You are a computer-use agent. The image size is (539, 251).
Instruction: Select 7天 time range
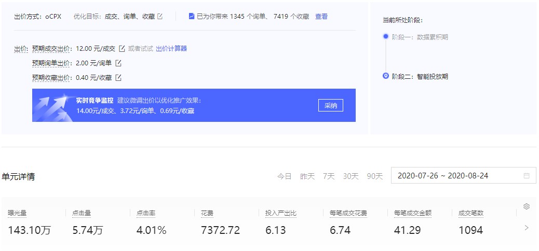click(x=329, y=176)
